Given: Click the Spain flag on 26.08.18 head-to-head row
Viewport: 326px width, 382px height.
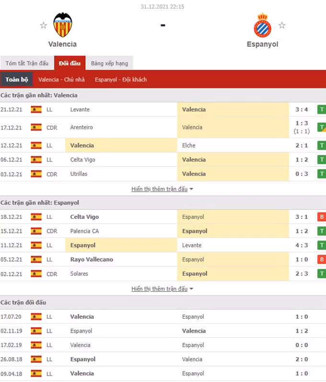Looking at the screenshot, I should tap(36, 359).
